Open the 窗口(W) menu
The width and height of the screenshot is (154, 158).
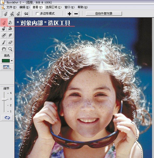(x=70, y=7)
